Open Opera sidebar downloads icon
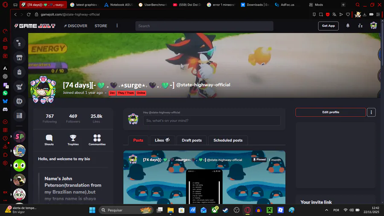Viewport: 384px width, 216px height. (5, 146)
